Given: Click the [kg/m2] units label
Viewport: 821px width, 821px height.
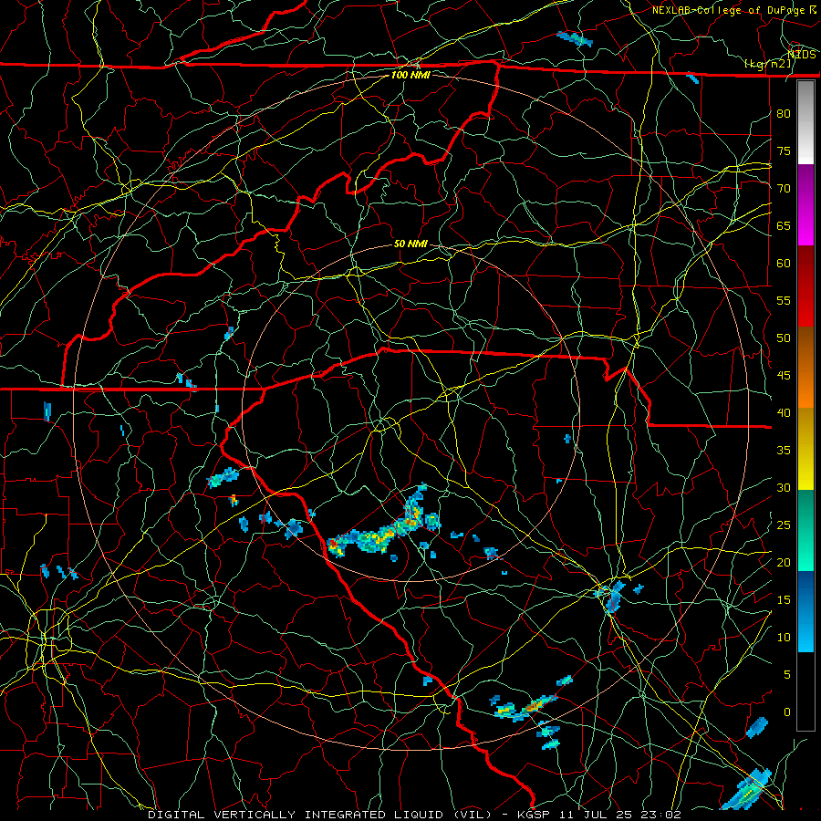Looking at the screenshot, I should (768, 64).
